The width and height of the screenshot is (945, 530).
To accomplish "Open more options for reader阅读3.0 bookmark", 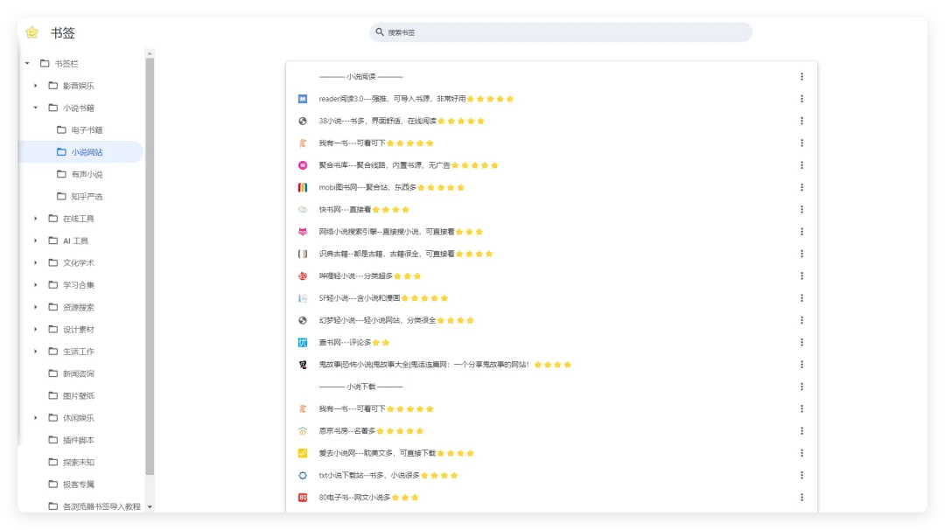I will click(x=801, y=99).
